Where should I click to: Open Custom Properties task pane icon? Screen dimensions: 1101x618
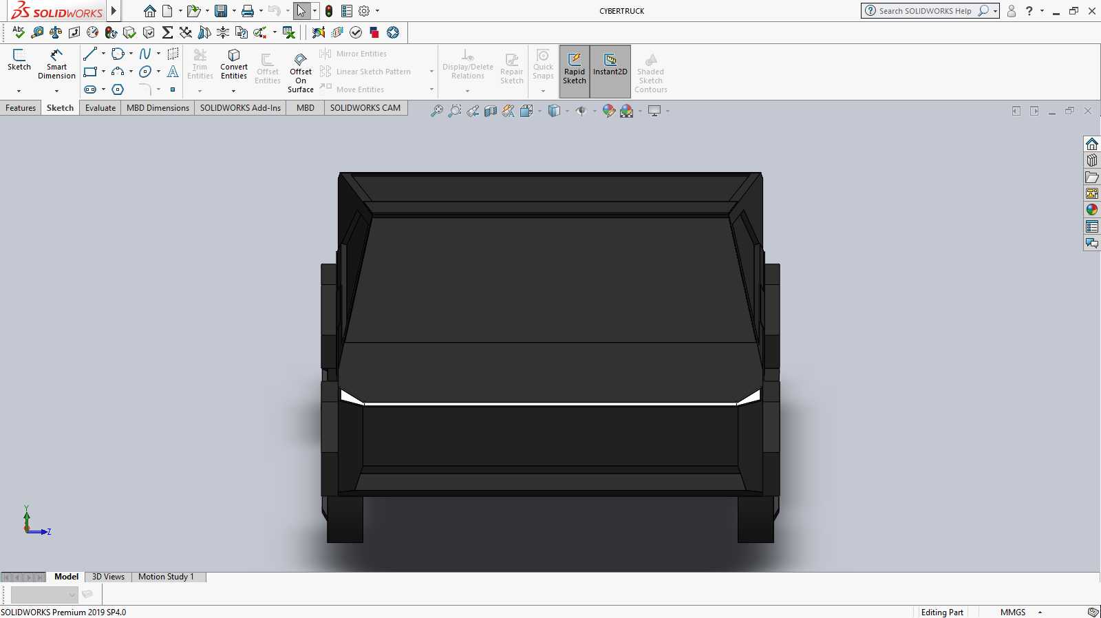click(1092, 226)
